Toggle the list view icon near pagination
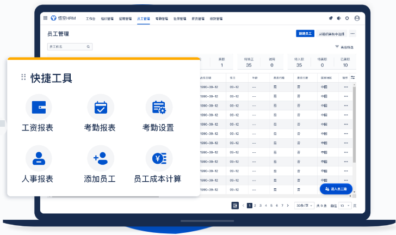This screenshot has height=235, width=396. click(x=235, y=206)
